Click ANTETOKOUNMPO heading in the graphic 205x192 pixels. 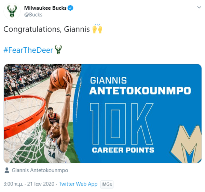pos(140,91)
